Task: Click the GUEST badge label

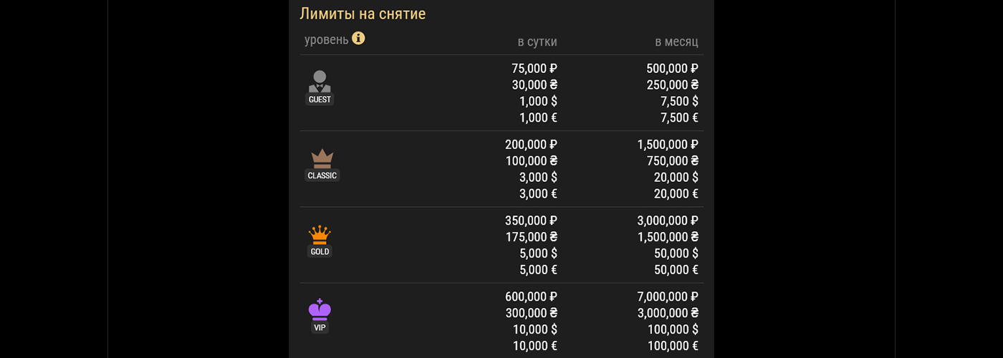Action: pos(320,100)
